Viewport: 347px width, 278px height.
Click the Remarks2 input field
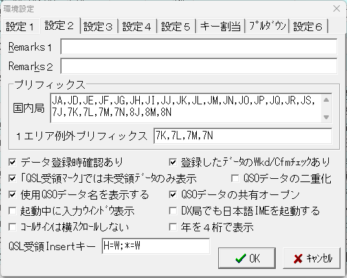pos(199,66)
